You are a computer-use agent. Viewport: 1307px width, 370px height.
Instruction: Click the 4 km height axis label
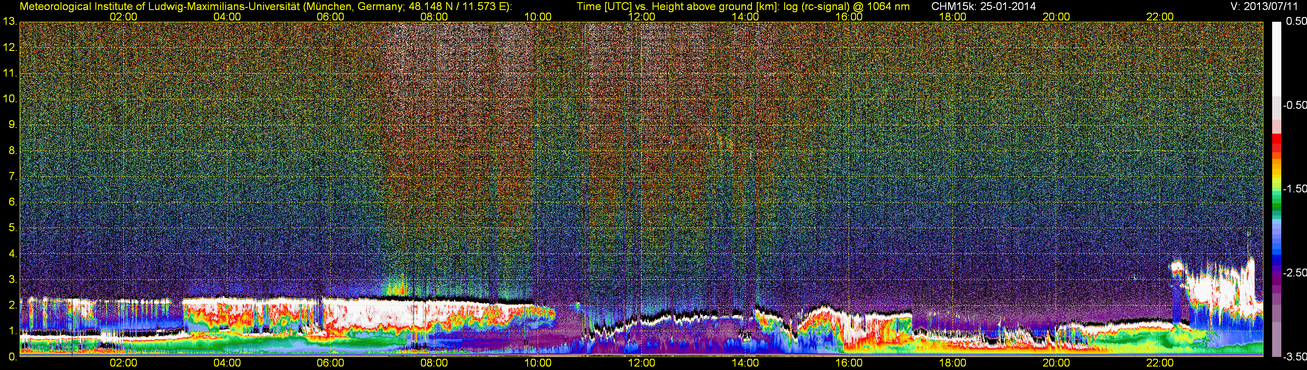pyautogui.click(x=13, y=253)
